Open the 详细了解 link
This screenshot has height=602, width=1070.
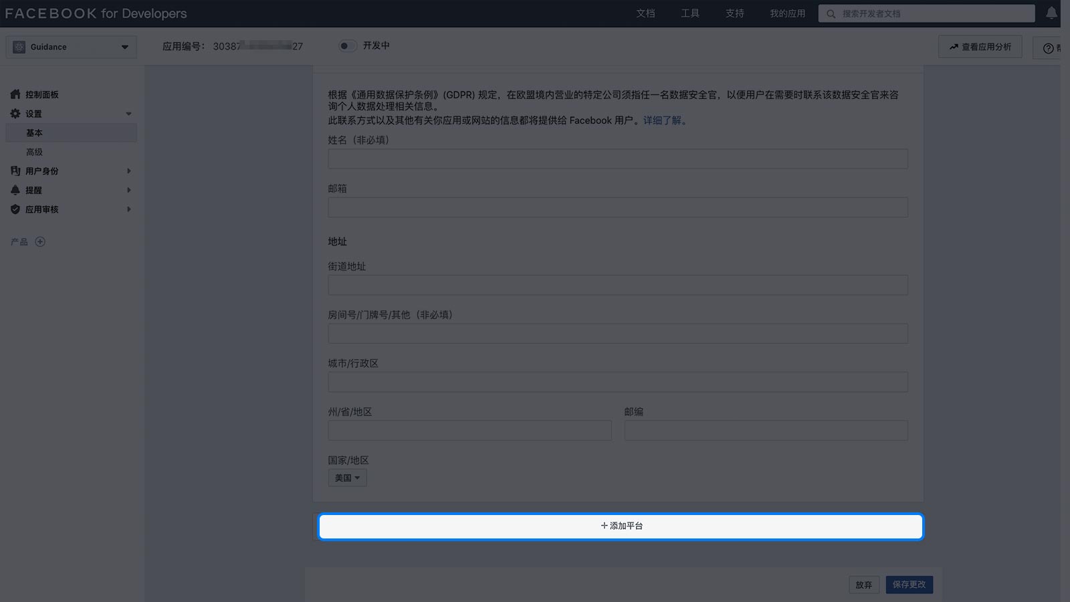(x=662, y=120)
